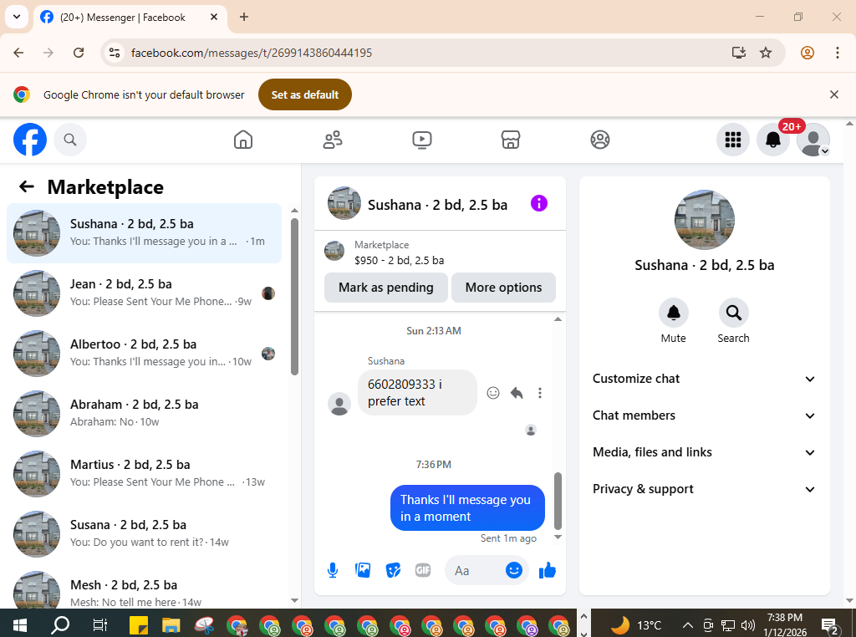This screenshot has width=856, height=637.
Task: Open Windows taskbar search
Action: pos(60,624)
